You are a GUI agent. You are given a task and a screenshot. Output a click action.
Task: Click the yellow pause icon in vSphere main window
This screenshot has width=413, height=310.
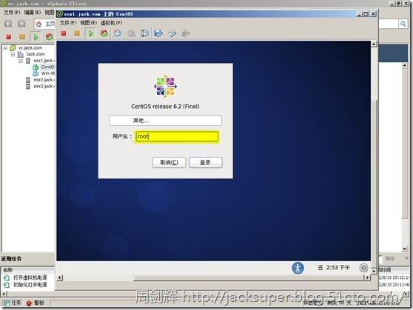(x=22, y=37)
